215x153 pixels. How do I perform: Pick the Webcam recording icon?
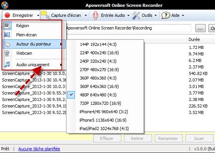[x=7, y=53]
